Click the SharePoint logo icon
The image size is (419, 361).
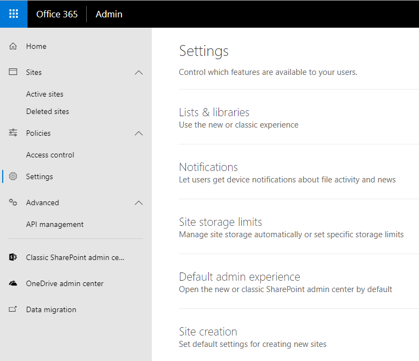tap(13, 257)
